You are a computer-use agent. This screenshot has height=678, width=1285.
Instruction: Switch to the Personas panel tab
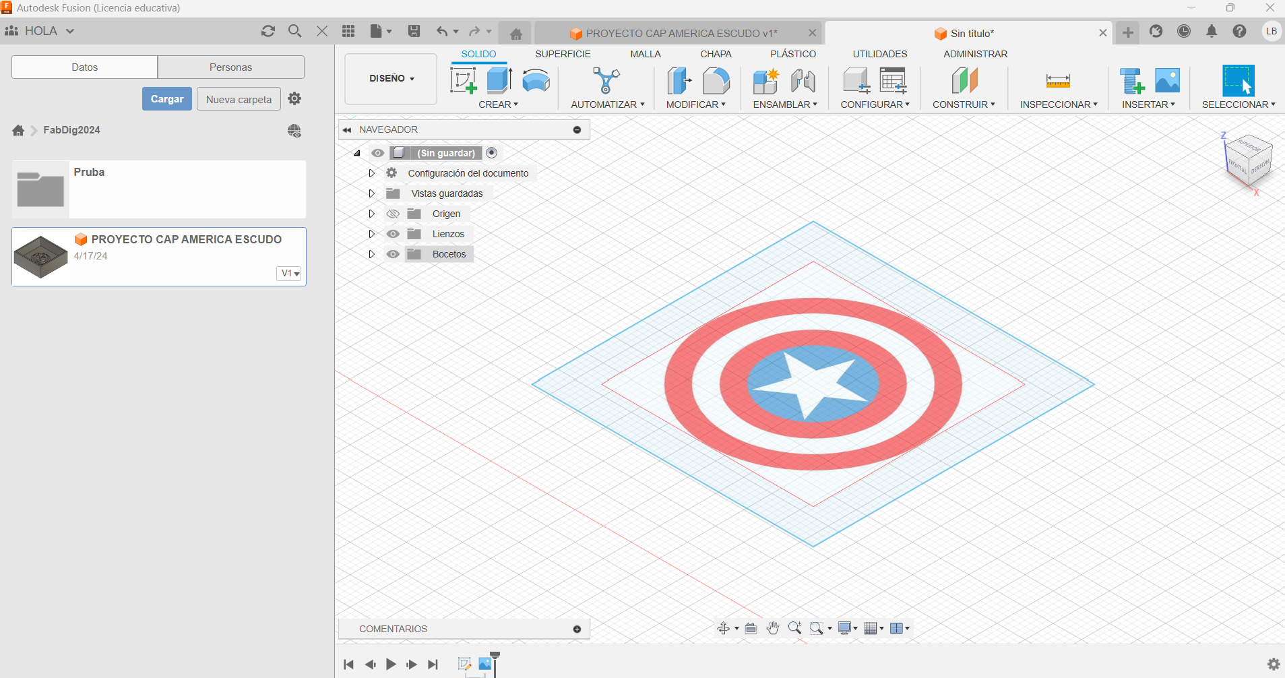[230, 67]
